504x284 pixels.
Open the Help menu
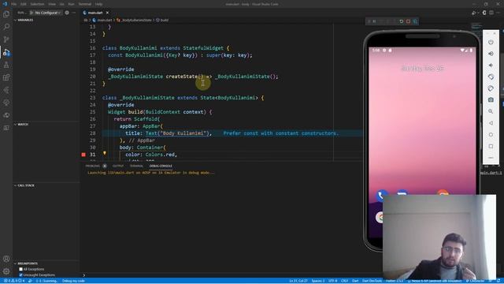coord(98,4)
